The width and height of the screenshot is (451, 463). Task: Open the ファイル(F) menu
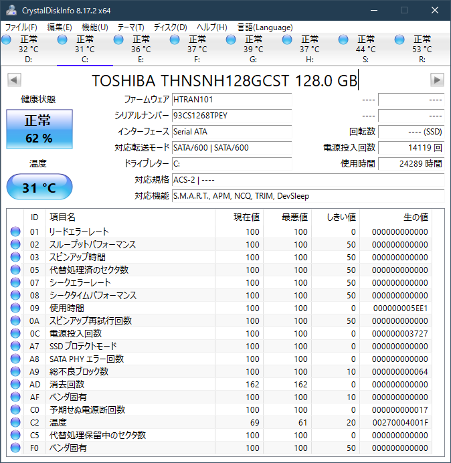coord(21,27)
